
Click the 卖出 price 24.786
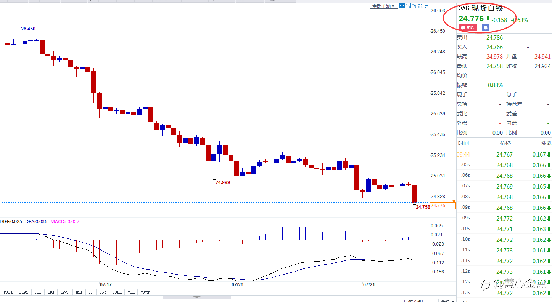pyautogui.click(x=494, y=38)
